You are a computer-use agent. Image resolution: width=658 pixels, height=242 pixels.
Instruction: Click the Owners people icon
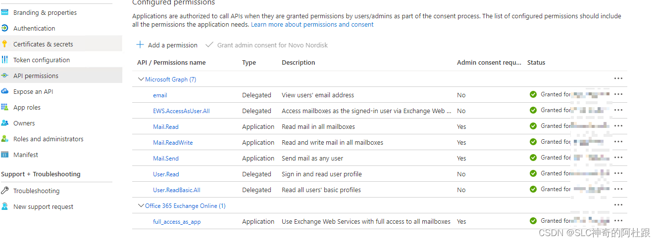coord(4,123)
